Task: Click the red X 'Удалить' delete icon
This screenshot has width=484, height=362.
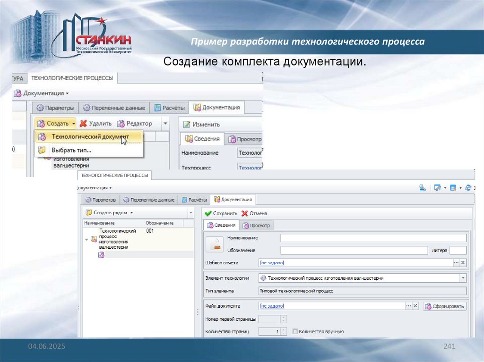Action: (83, 124)
